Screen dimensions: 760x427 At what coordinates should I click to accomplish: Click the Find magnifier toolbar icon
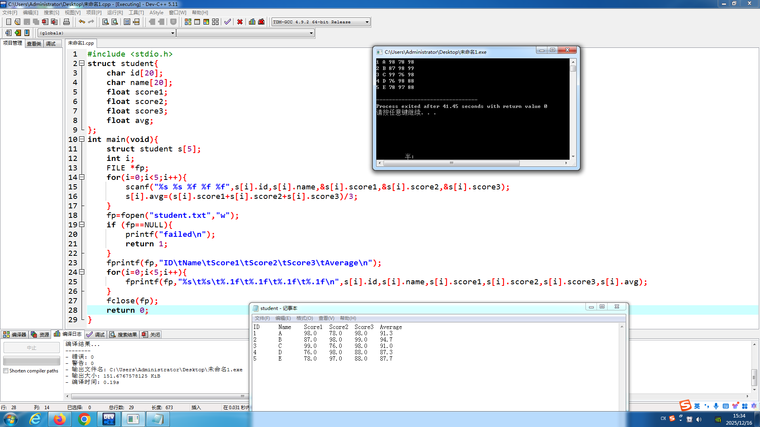(105, 22)
